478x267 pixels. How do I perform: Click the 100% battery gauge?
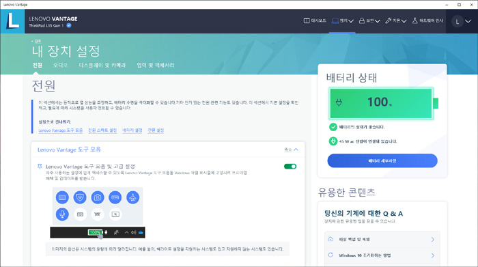click(x=384, y=103)
